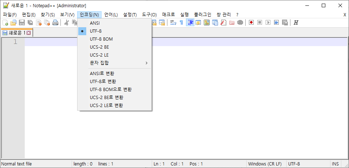Click 'Ln : 1' position status field
Screen dimensions: 349x168
coord(159,164)
